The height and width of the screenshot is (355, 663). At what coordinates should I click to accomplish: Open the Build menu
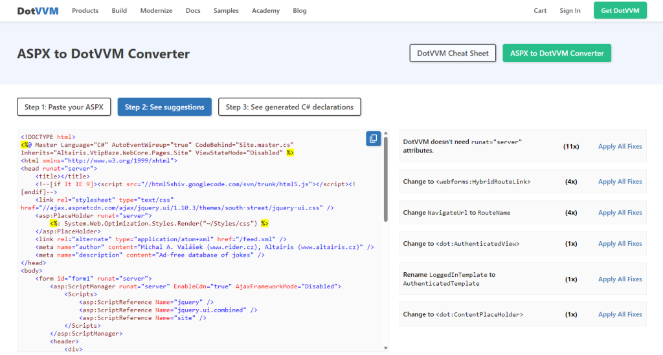click(x=119, y=10)
